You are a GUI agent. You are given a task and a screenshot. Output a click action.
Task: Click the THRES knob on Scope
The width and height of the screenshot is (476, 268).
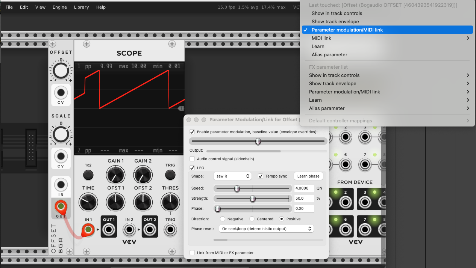point(170,202)
